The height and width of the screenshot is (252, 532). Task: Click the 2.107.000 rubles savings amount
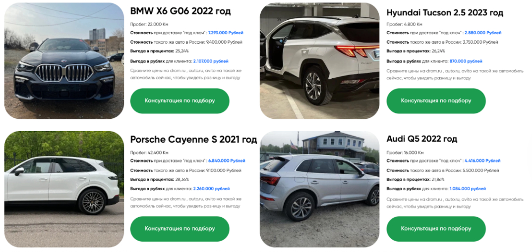pyautogui.click(x=211, y=61)
